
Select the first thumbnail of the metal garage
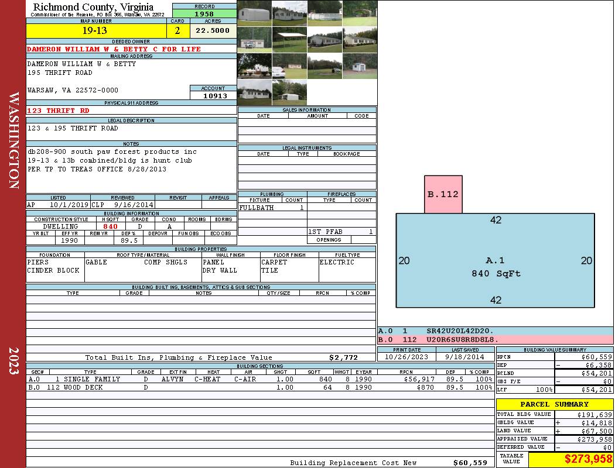254,13
